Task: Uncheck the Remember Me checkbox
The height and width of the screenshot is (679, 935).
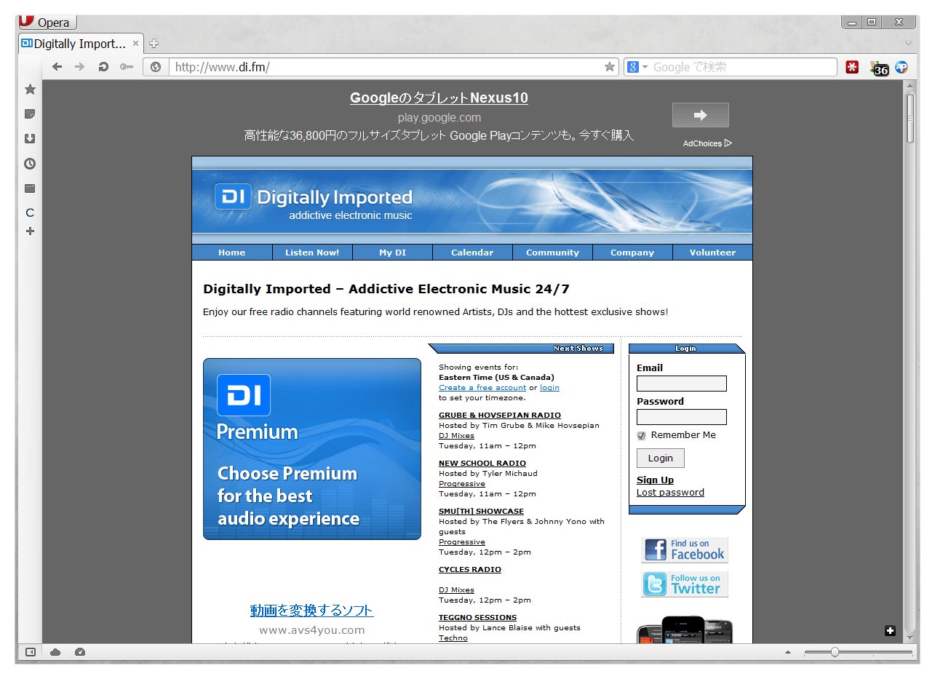Action: 641,436
